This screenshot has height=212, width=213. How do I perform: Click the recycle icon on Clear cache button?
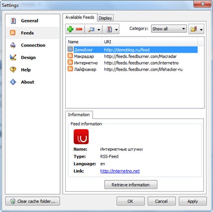(x=13, y=201)
